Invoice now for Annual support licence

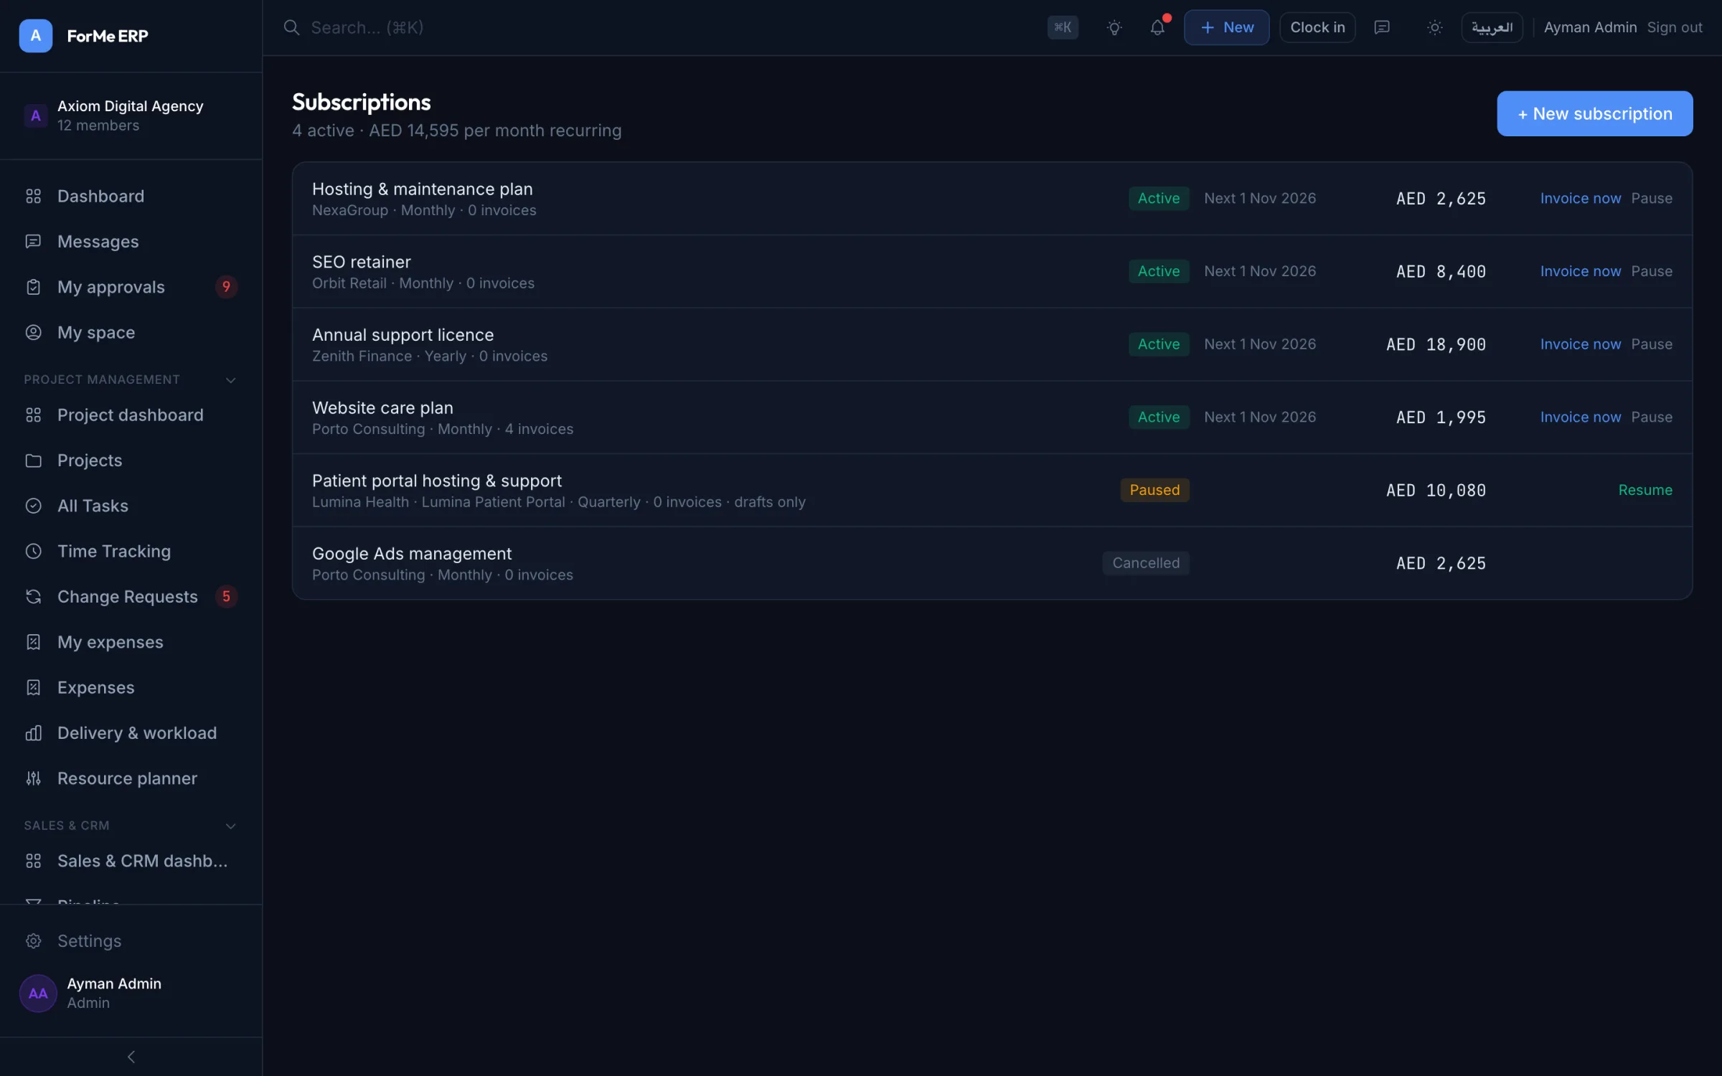[1580, 344]
